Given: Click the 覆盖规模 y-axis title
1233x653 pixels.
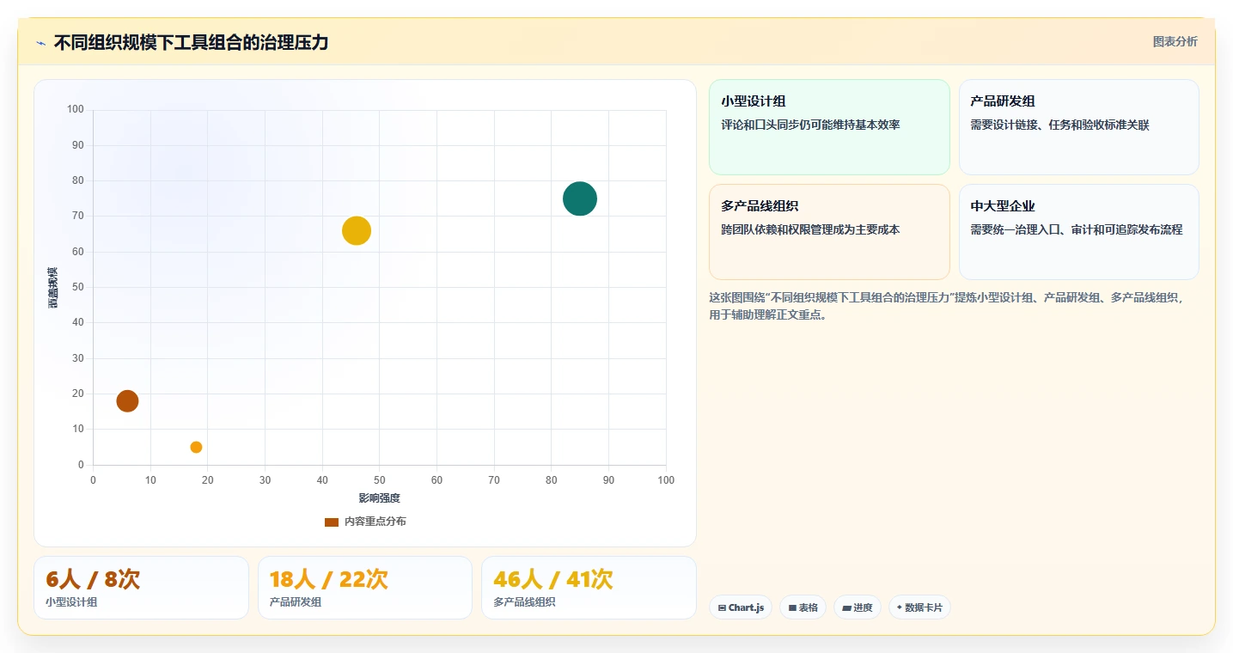Looking at the screenshot, I should coord(53,288).
